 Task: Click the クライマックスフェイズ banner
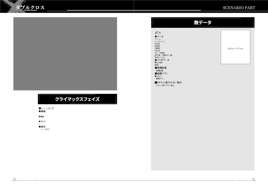tap(77, 99)
